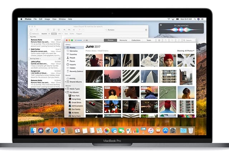Image resolution: width=229 pixels, height=152 pixels.
Task: Open Eungee Lee email in Mail
Action: tap(45, 74)
